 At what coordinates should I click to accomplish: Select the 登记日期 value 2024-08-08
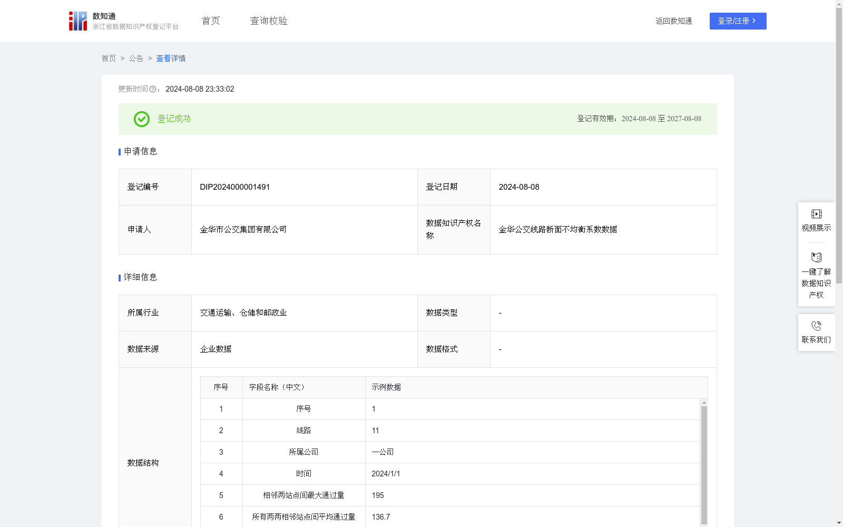(x=519, y=187)
